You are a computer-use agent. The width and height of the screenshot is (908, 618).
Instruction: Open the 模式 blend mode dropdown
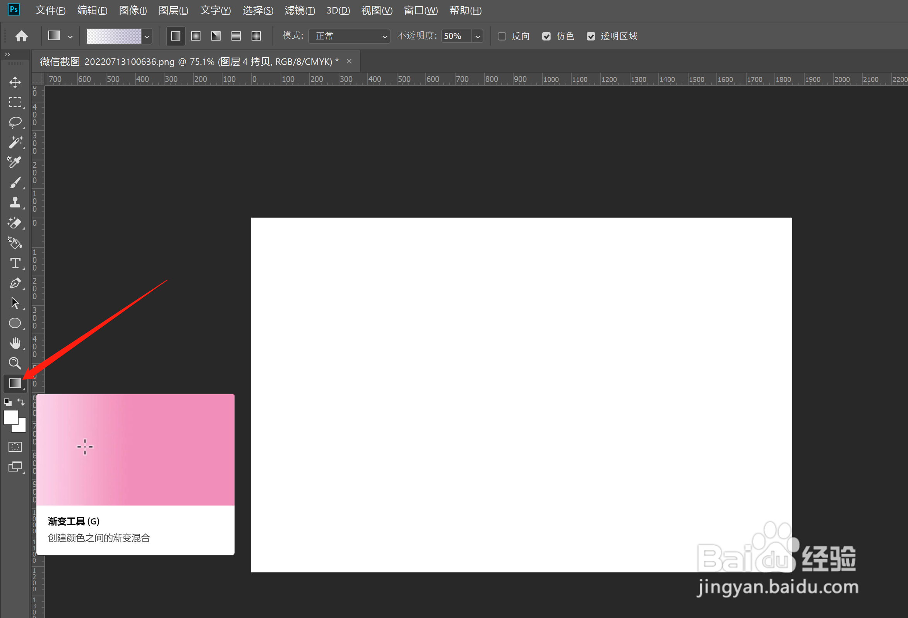[x=349, y=36]
